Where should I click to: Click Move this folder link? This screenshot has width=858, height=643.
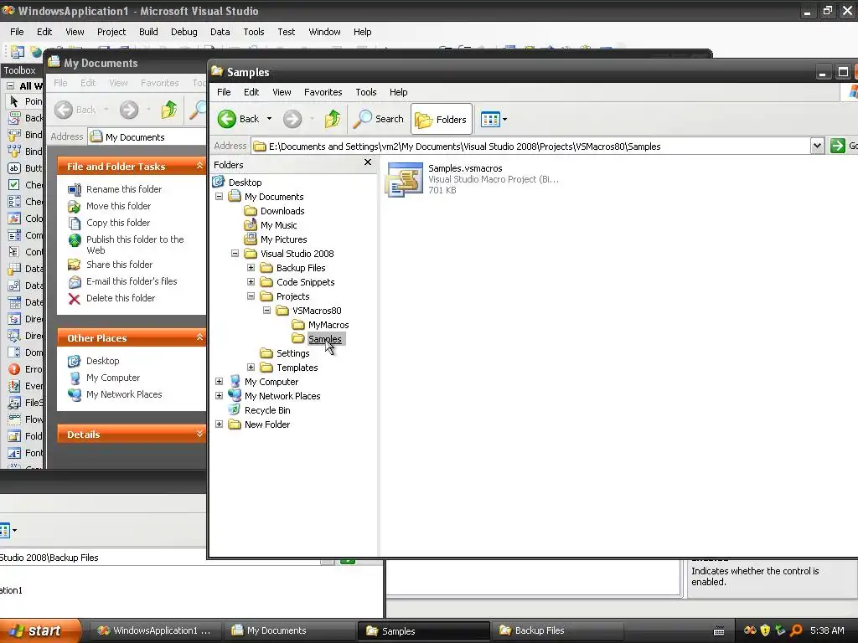click(118, 206)
